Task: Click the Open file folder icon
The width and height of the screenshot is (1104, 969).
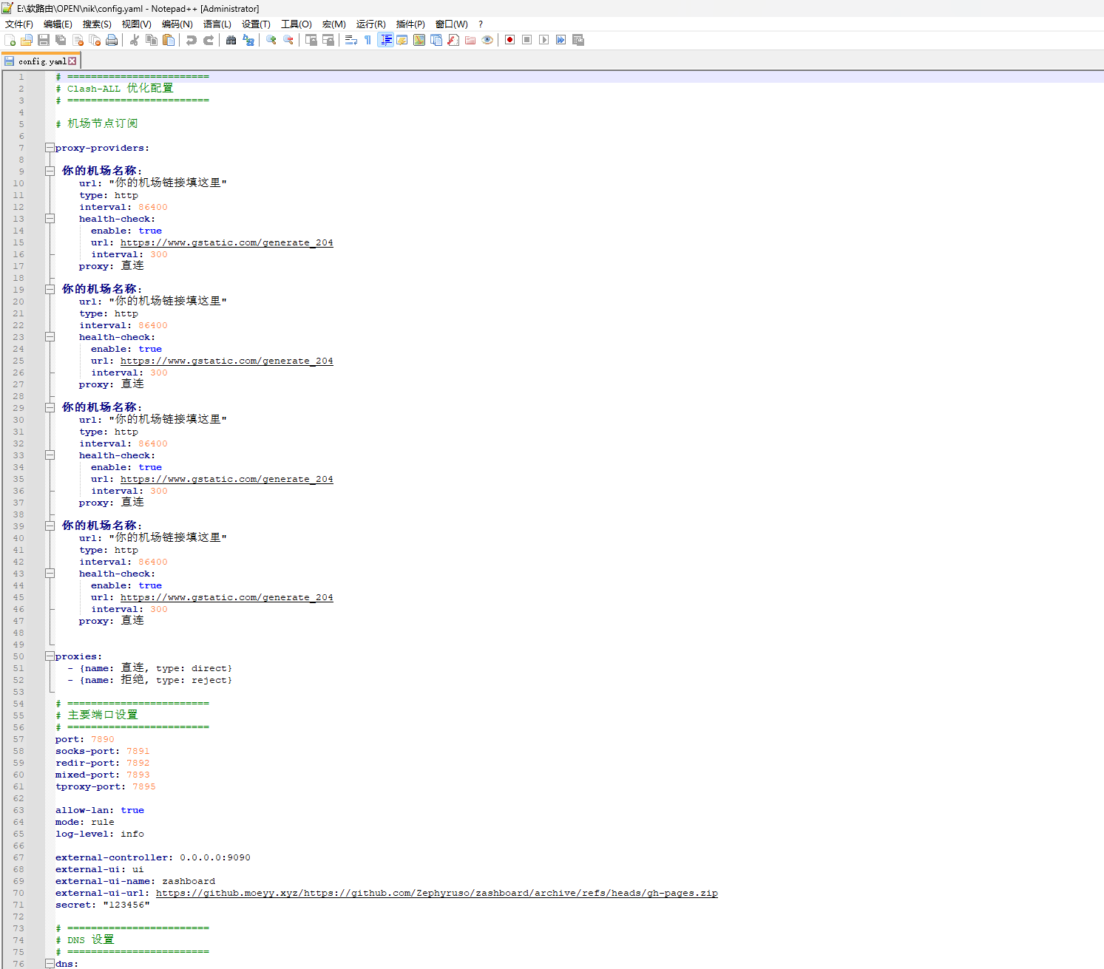Action: click(27, 40)
